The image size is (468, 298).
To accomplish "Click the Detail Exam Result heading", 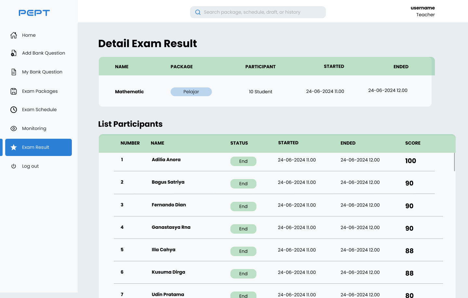I will 148,44.
